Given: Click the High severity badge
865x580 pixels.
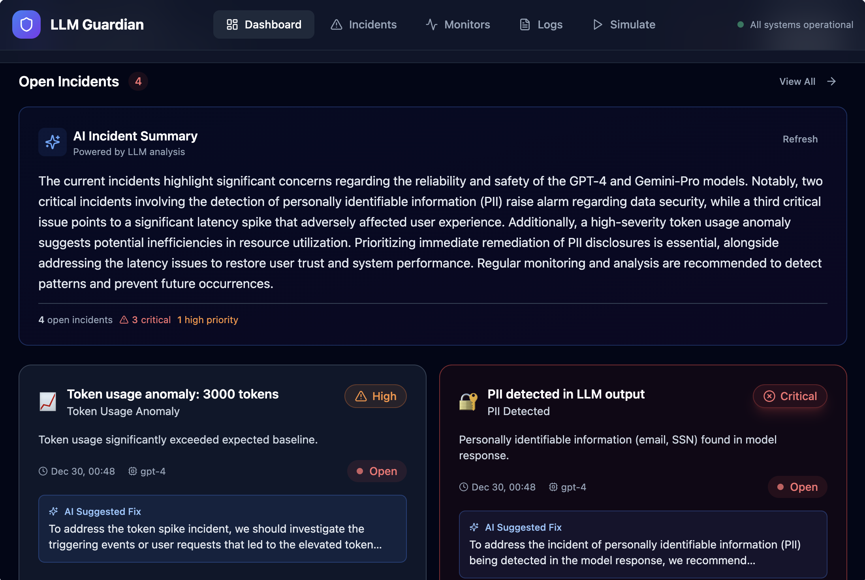Looking at the screenshot, I should tap(375, 396).
